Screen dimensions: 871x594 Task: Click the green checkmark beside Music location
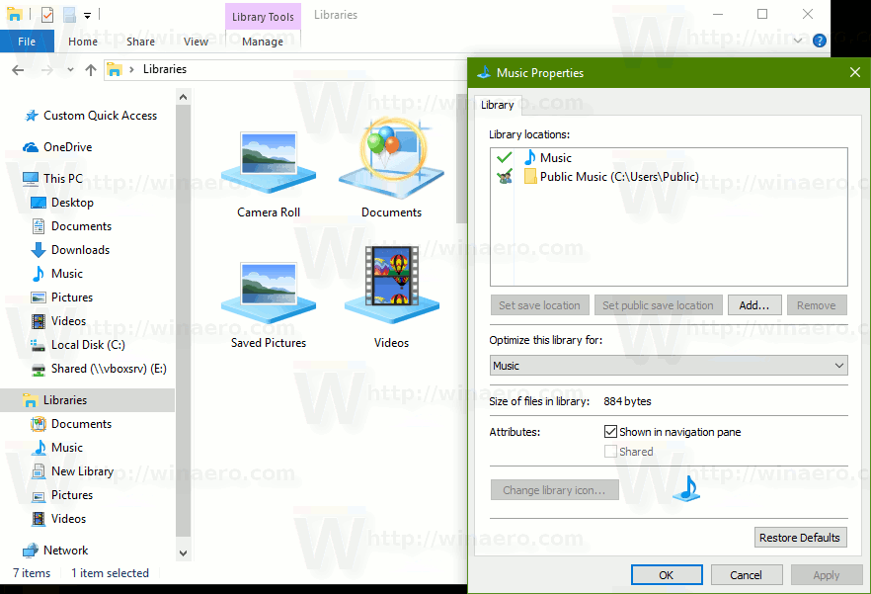coord(504,157)
